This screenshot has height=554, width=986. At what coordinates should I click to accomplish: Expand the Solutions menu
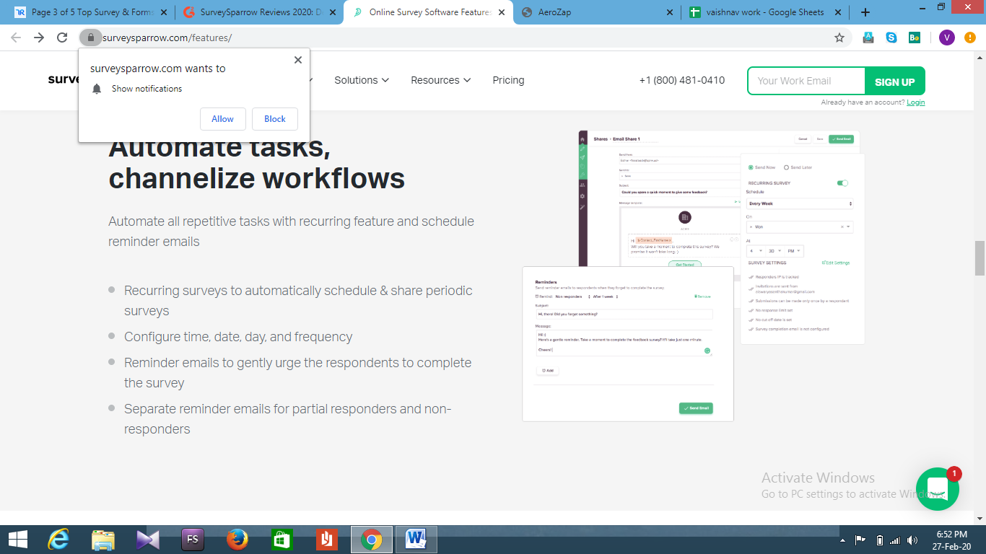click(362, 80)
